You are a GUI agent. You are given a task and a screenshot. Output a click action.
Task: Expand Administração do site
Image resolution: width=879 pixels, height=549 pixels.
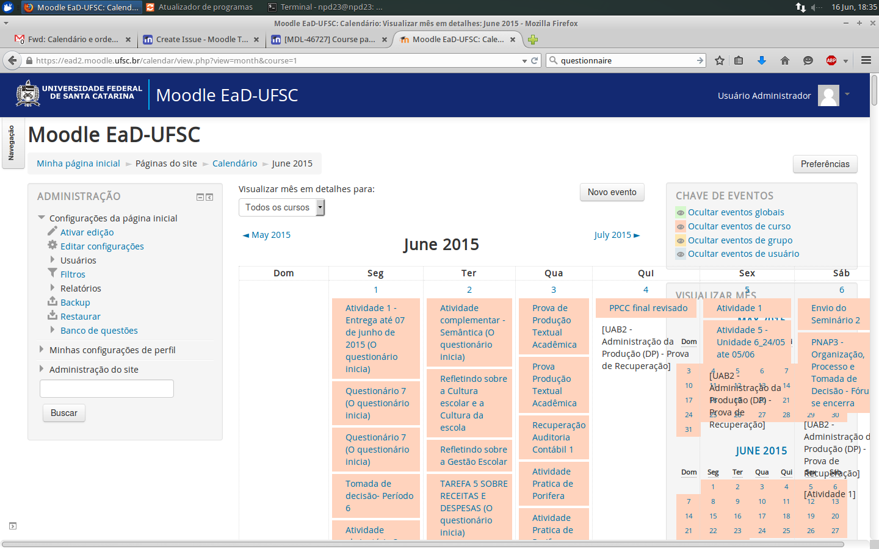tap(42, 369)
